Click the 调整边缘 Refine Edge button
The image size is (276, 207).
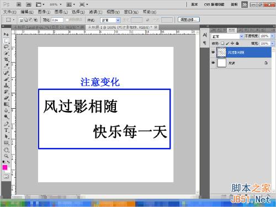click(189, 20)
